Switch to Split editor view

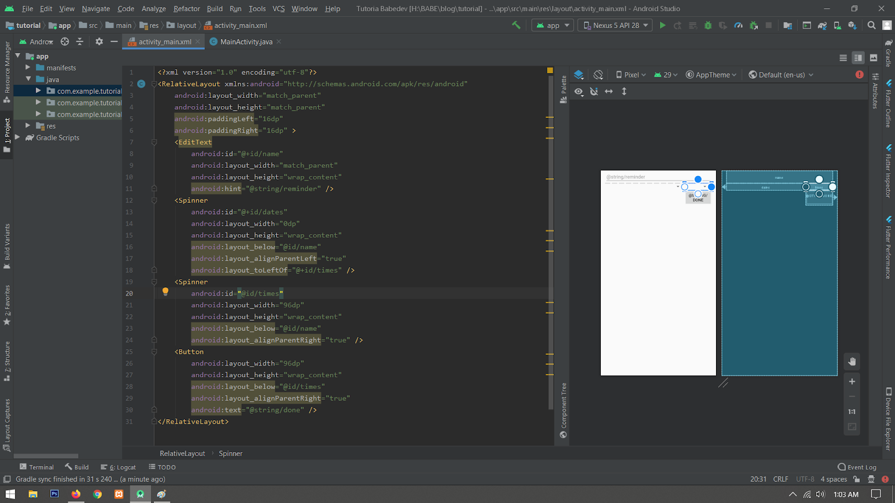tap(858, 58)
